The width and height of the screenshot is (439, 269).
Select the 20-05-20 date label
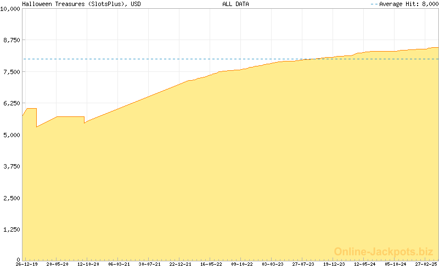pyautogui.click(x=57, y=264)
